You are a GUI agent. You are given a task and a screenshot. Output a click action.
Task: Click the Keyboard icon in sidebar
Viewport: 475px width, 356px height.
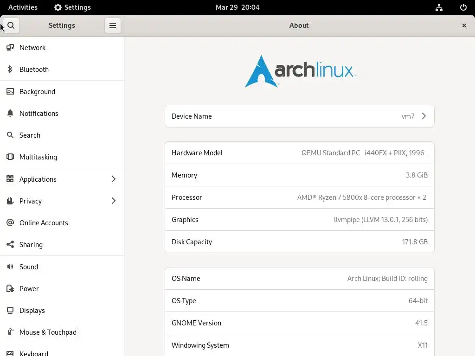10,353
